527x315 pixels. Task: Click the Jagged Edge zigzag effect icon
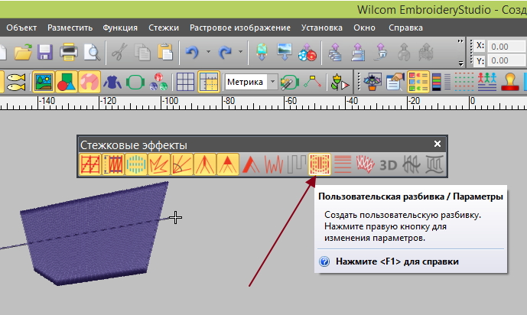point(274,164)
